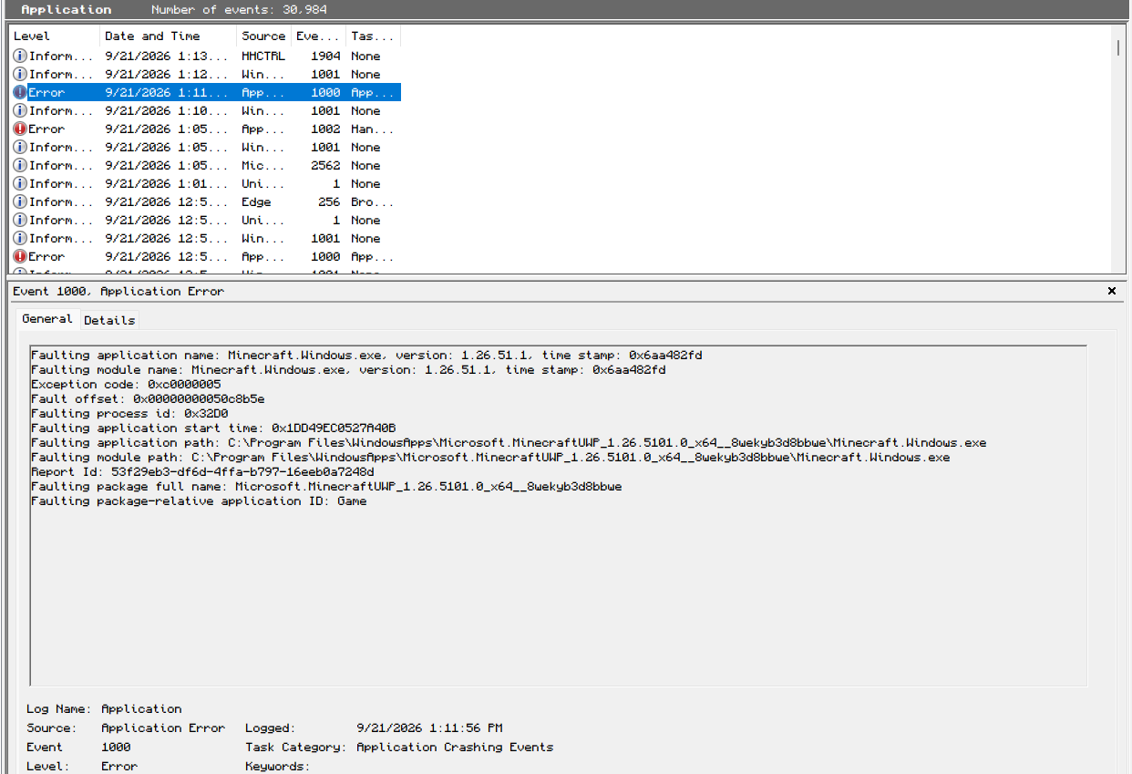Select the MMCTRL 1904 information event row

pyautogui.click(x=206, y=56)
